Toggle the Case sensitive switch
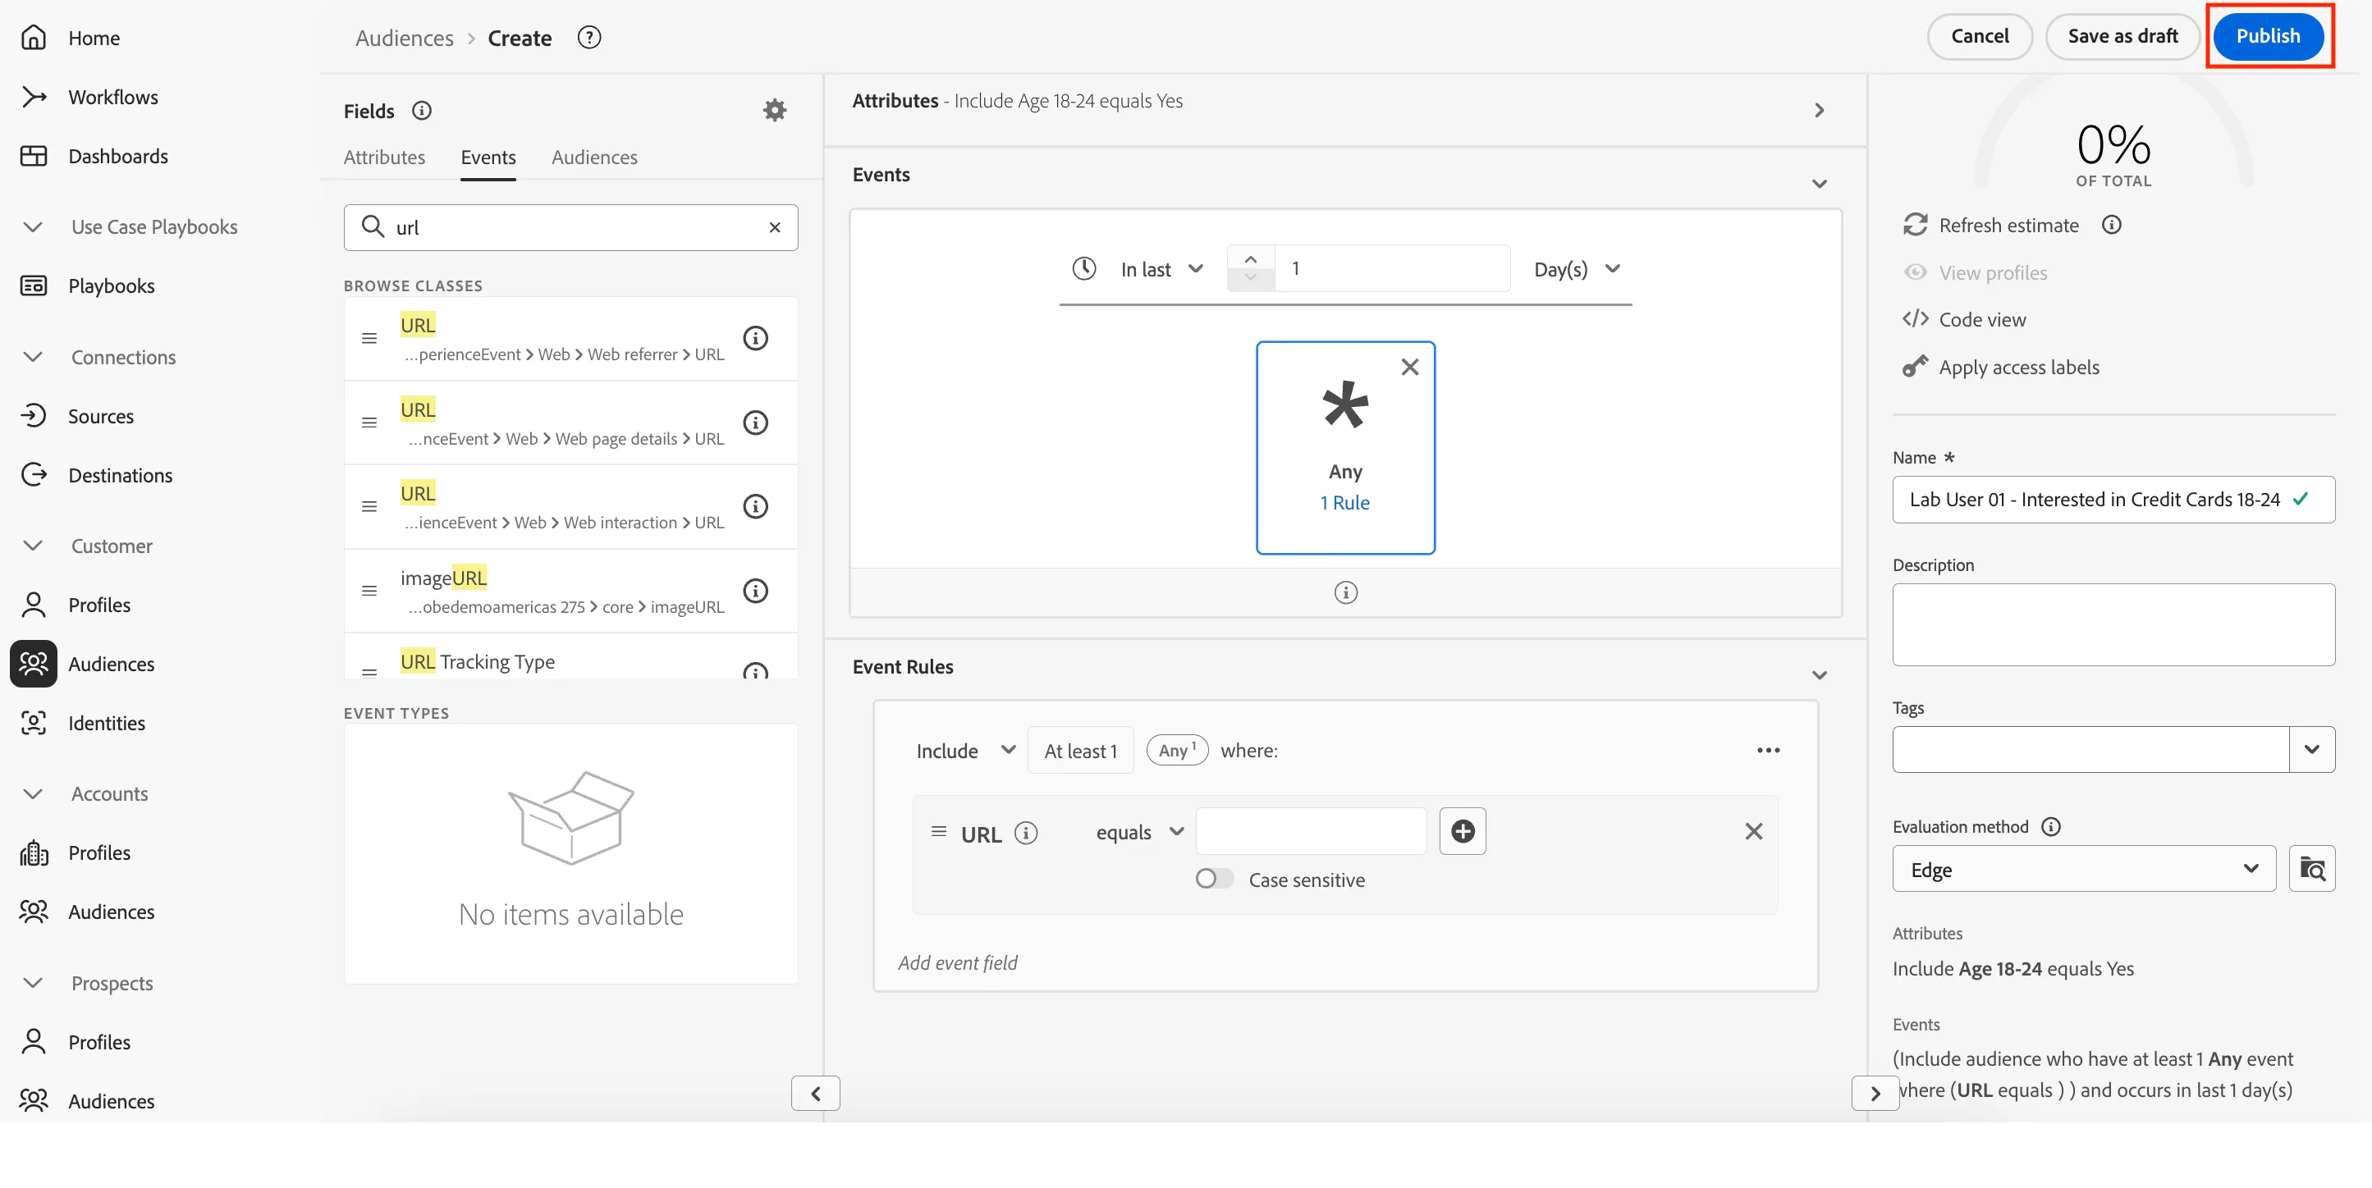2372x1188 pixels. [x=1214, y=879]
